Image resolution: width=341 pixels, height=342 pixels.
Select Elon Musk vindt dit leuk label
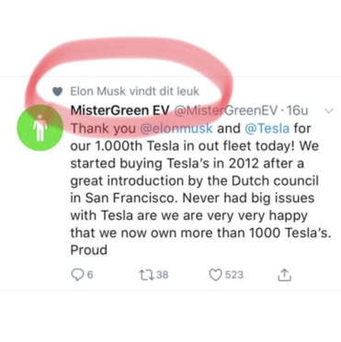[x=135, y=91]
